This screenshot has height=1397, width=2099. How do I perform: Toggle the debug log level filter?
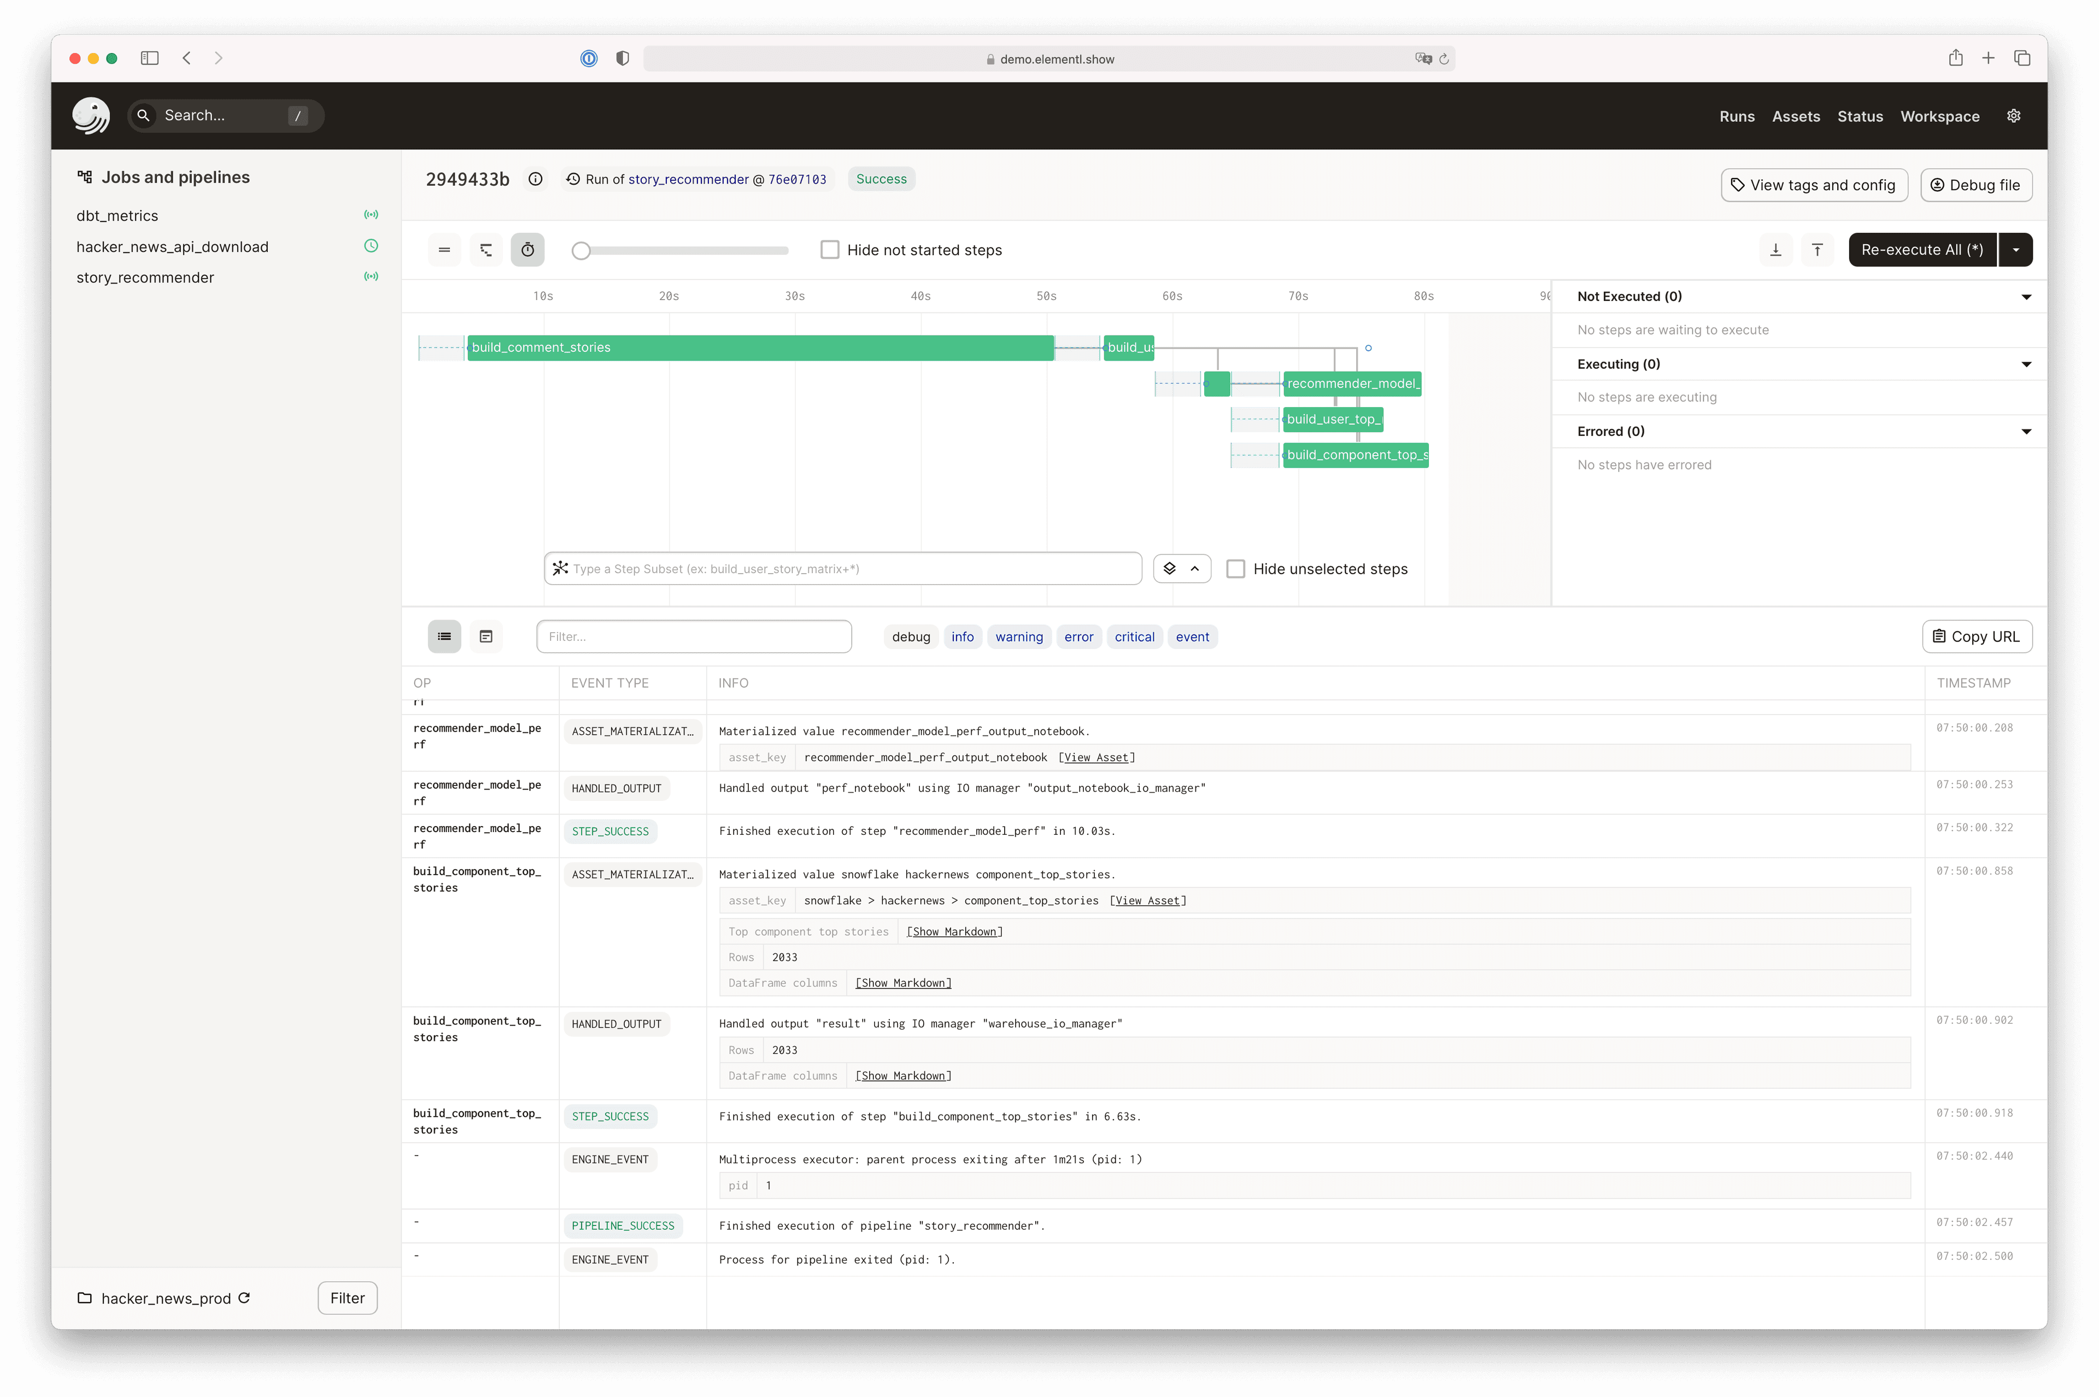910,637
